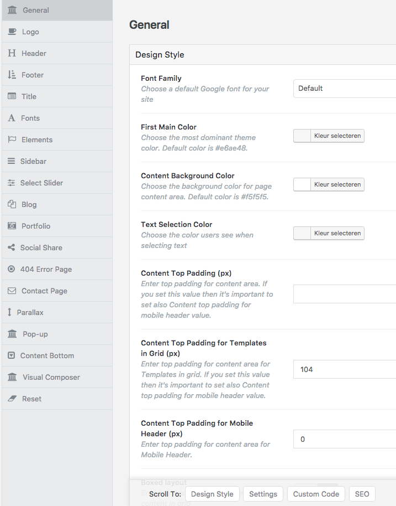Image resolution: width=396 pixels, height=506 pixels.
Task: Open the Pop-up settings section
Action: coord(32,333)
